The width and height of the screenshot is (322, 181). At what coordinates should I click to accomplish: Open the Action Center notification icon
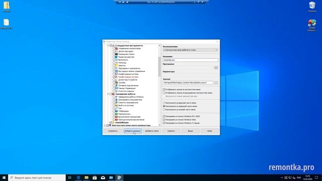(x=316, y=177)
